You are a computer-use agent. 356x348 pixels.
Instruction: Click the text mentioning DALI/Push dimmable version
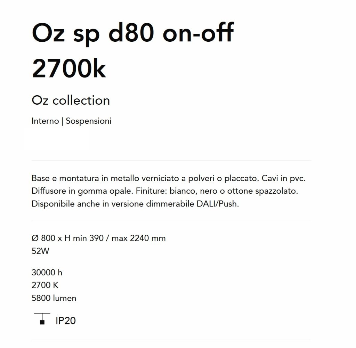tap(135, 204)
